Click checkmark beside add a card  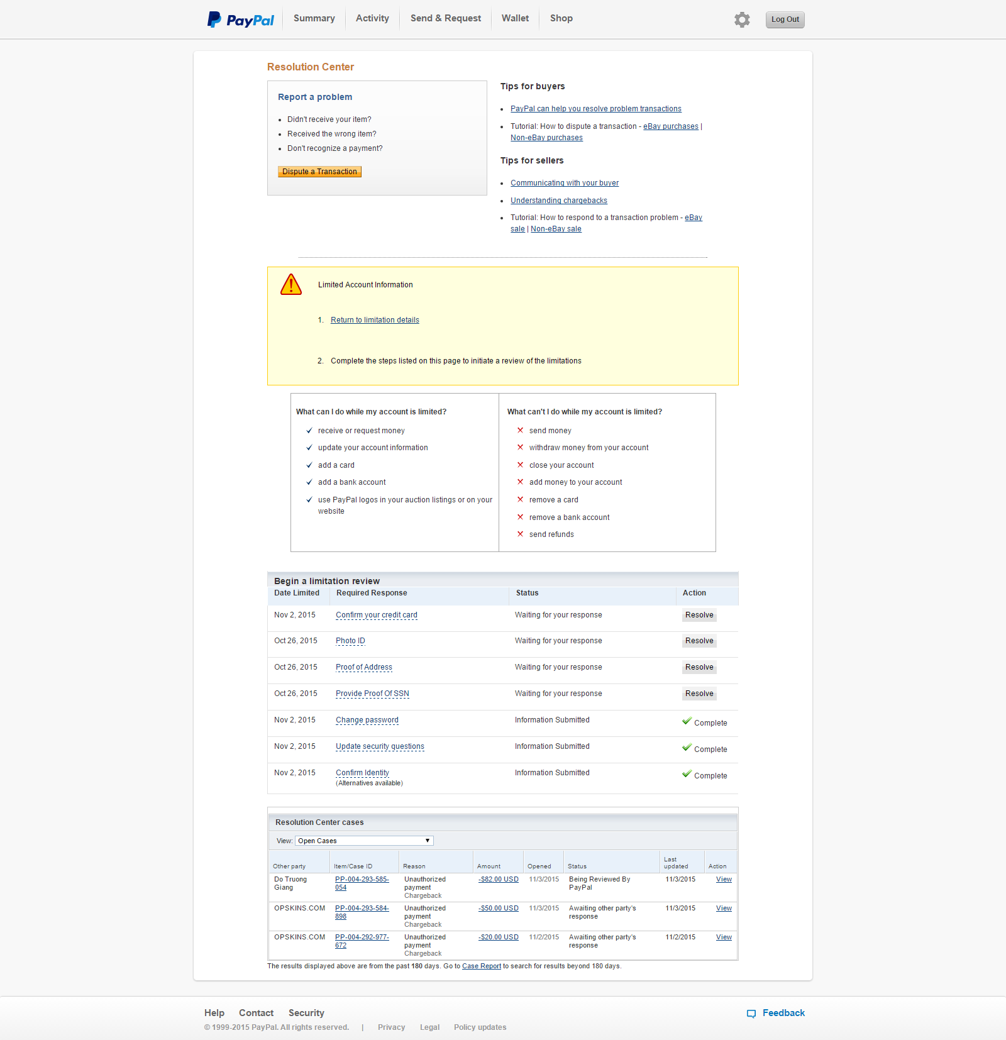309,465
